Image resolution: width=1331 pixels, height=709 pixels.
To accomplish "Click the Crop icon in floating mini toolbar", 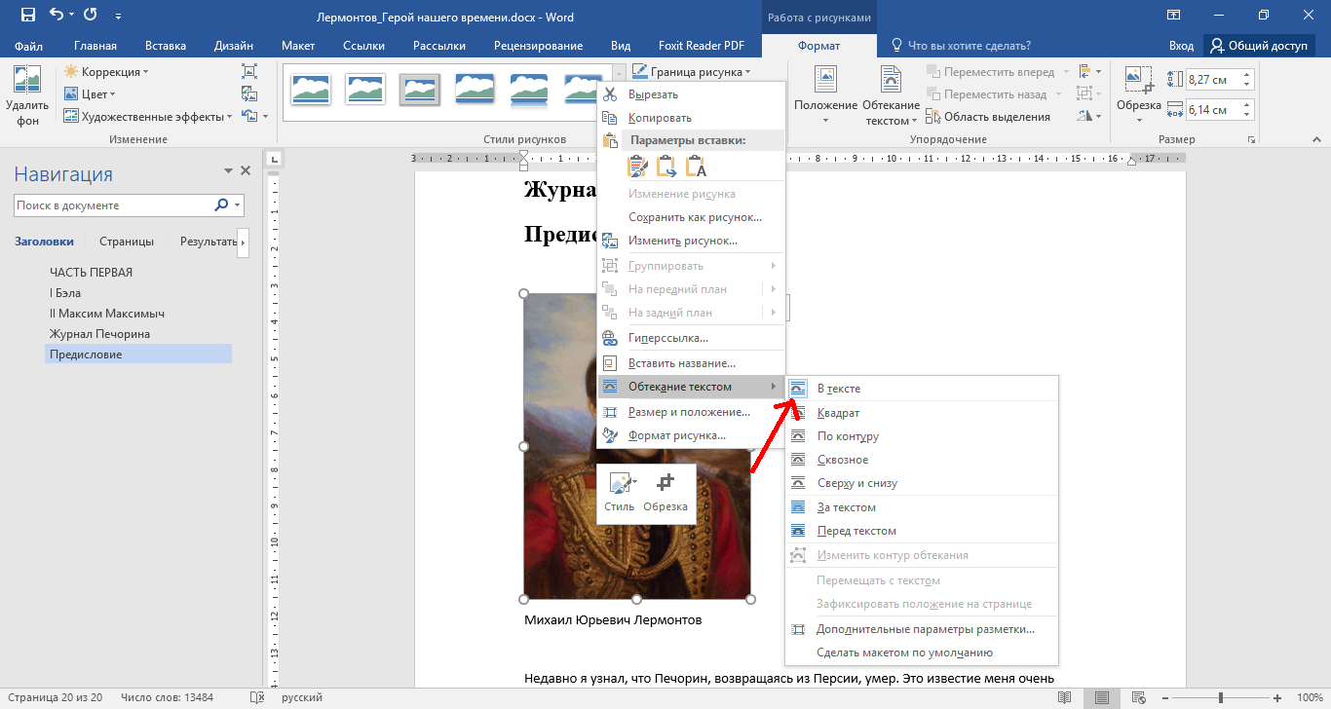I will [x=665, y=483].
